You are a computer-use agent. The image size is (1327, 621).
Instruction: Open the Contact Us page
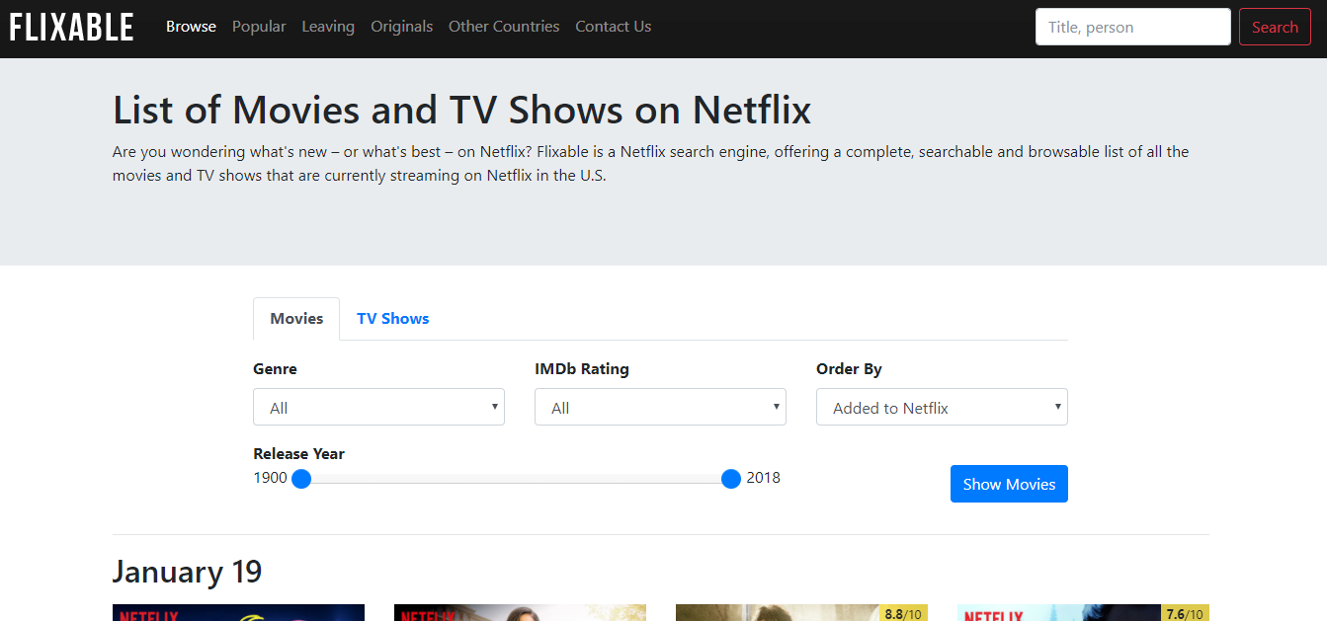613,27
